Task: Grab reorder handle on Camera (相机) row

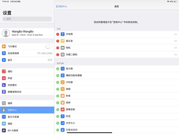Action: [x=176, y=48]
